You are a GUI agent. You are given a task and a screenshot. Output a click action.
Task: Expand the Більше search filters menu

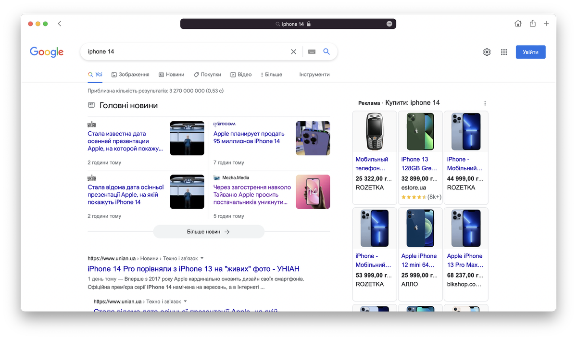[x=271, y=75]
